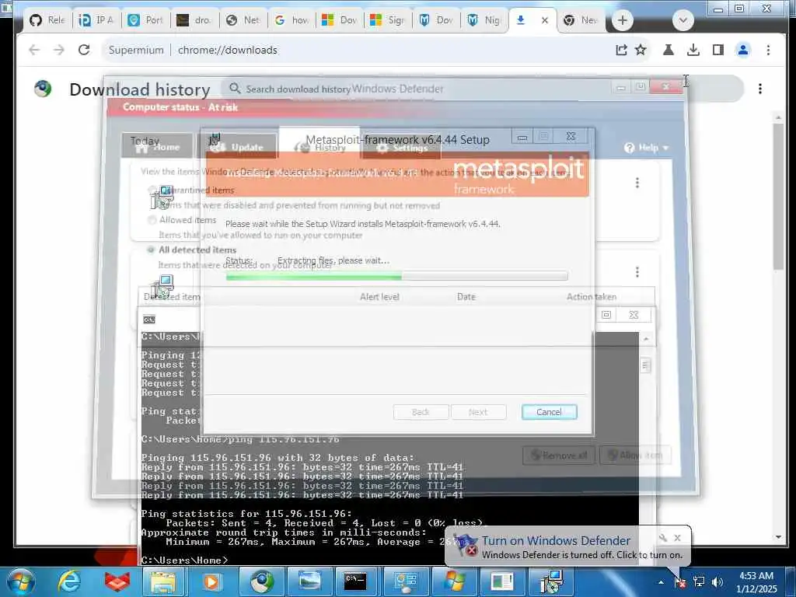Screen dimensions: 796x597
Task: Open second download item's three-dot menu
Action: point(637,272)
